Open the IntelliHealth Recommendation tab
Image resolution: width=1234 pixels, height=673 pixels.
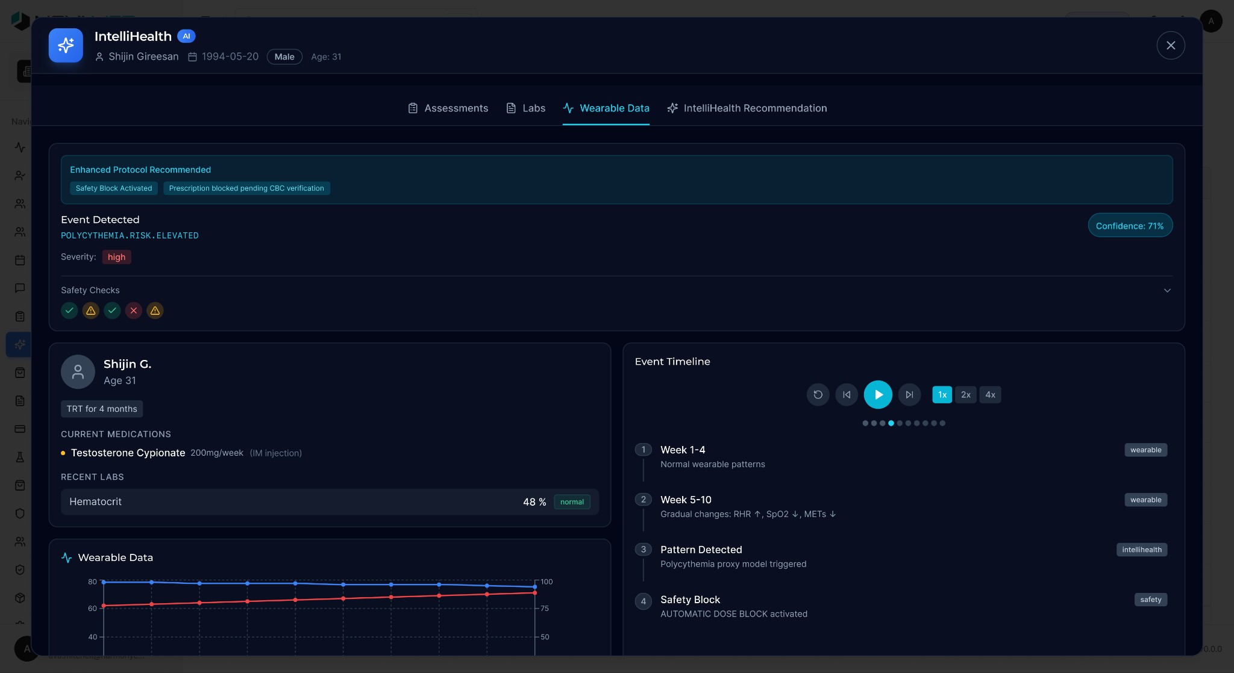pyautogui.click(x=746, y=108)
